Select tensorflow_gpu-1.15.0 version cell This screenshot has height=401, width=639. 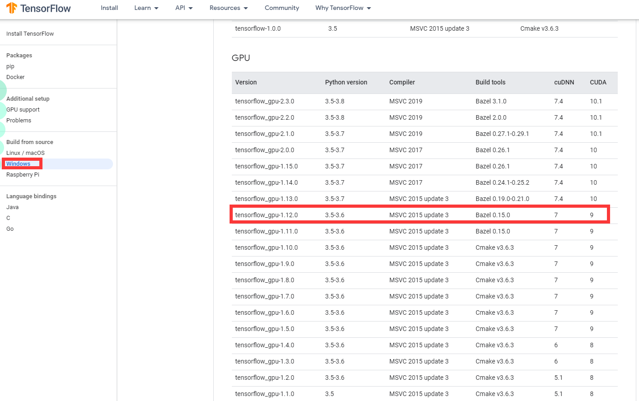click(267, 166)
